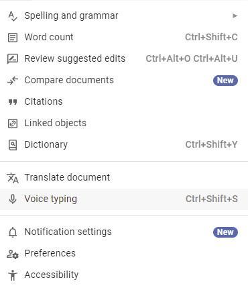Viewport: 248px width, 288px height.
Task: Select the Voice typing menu item
Action: point(124,199)
